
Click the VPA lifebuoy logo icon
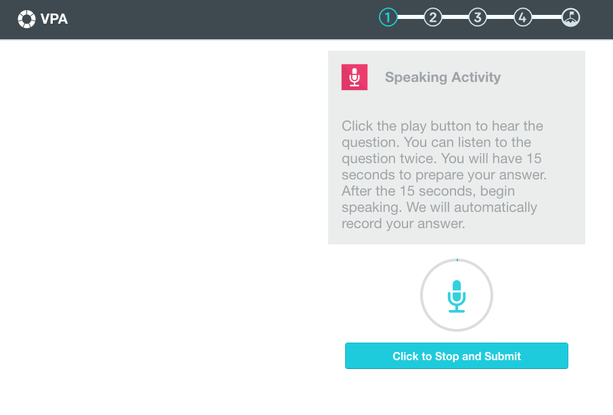point(26,19)
